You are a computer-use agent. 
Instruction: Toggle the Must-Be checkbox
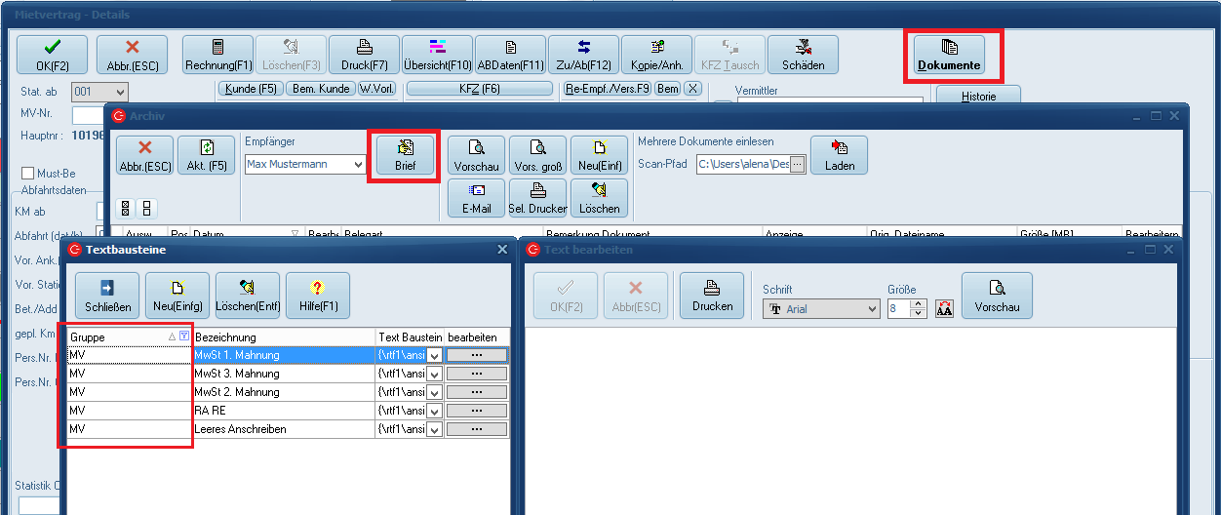pos(27,173)
